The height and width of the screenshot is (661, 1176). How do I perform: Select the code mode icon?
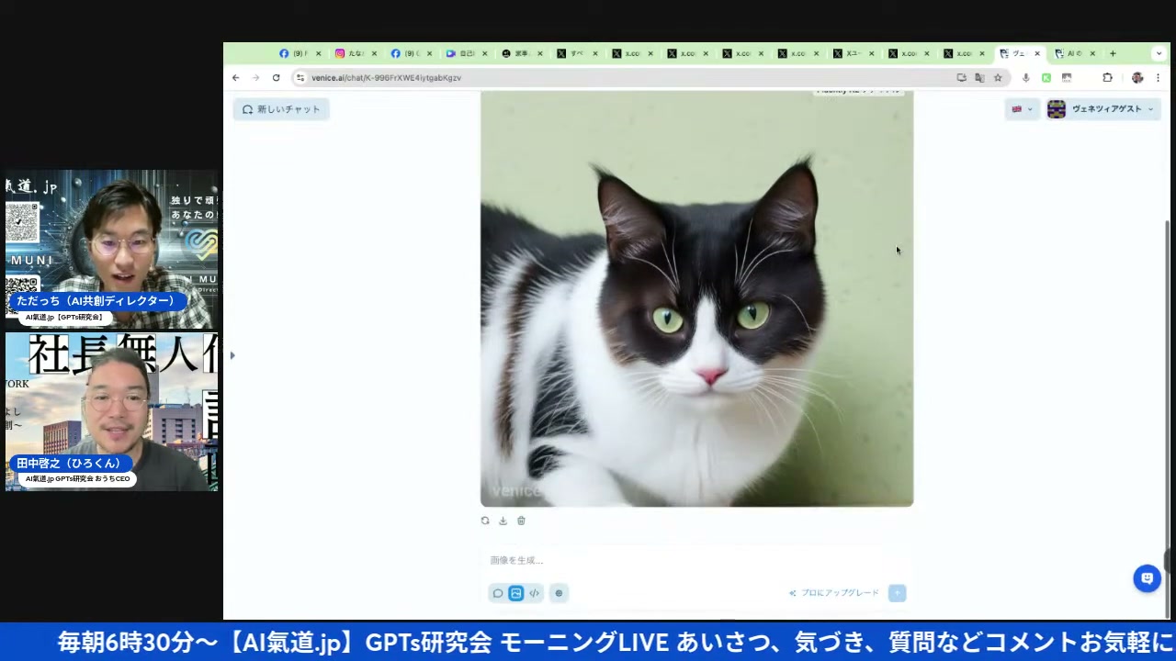click(x=535, y=593)
